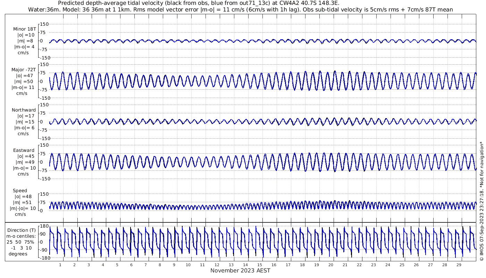This screenshot has height=278, width=486.
Task: Select the 'Minor 18T' panel label
Action: (24, 29)
